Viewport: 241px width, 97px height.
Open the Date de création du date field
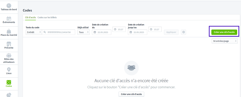click(x=102, y=32)
